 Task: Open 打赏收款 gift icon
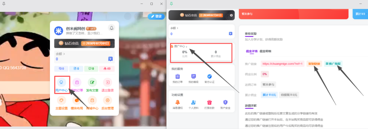click(210, 105)
